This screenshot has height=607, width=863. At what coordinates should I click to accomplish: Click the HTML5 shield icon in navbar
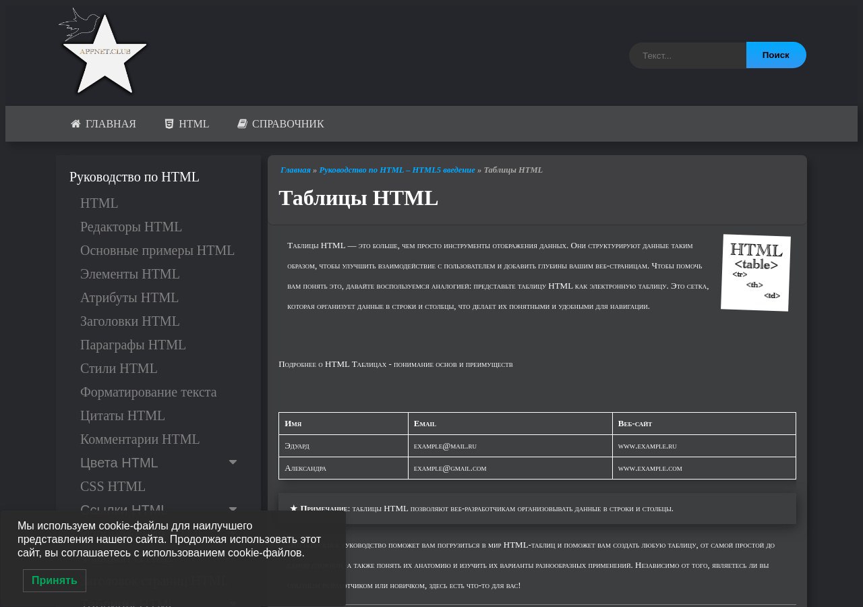click(x=169, y=124)
